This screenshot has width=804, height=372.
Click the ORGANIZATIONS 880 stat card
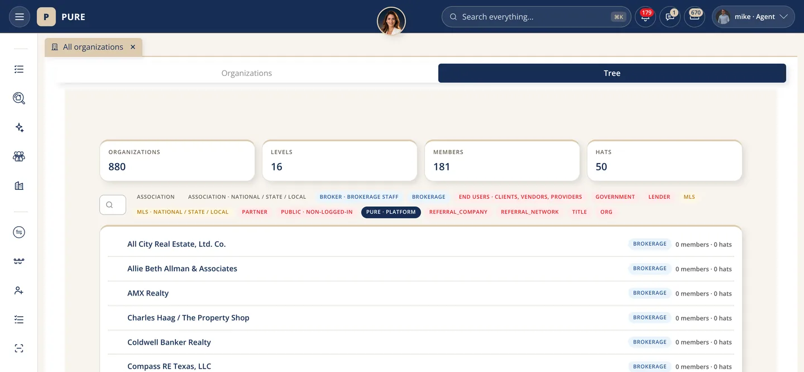(177, 160)
